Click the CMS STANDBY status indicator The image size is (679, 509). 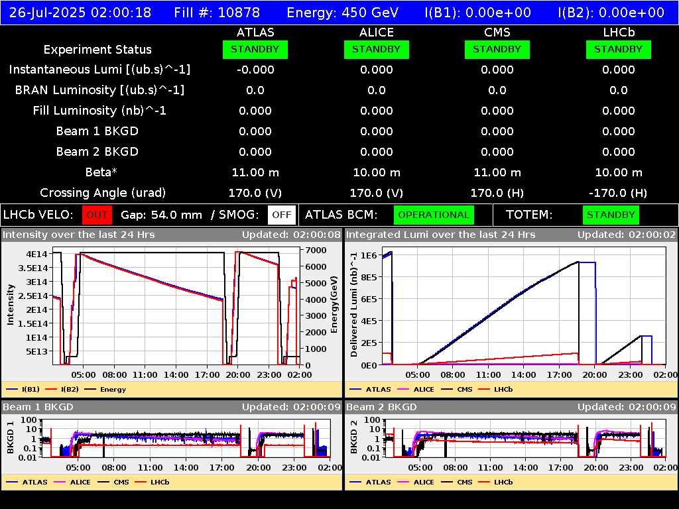[x=497, y=50]
